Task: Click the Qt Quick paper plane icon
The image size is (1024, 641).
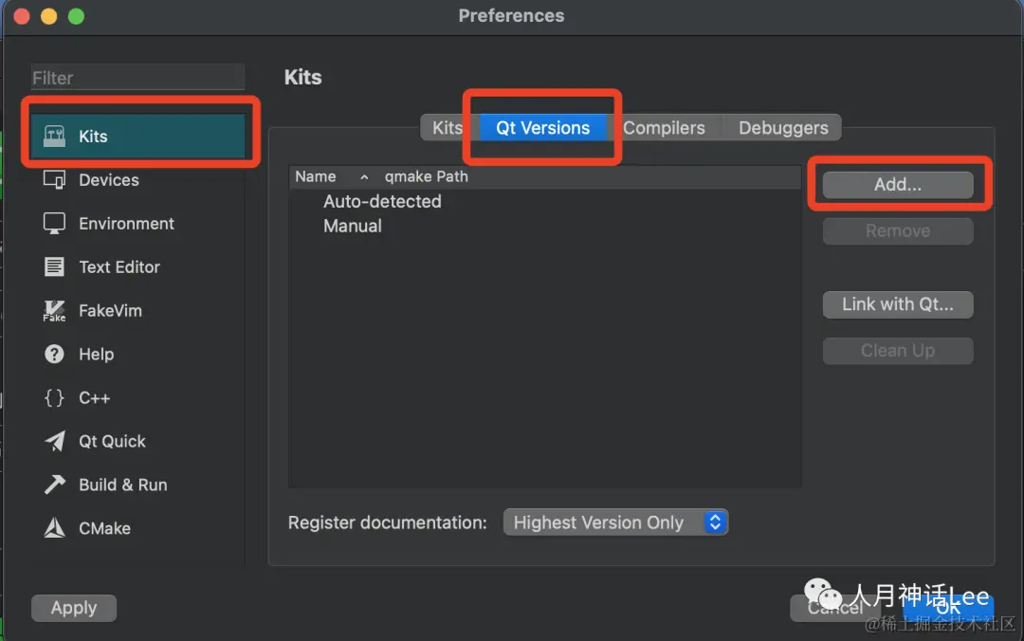Action: point(54,441)
